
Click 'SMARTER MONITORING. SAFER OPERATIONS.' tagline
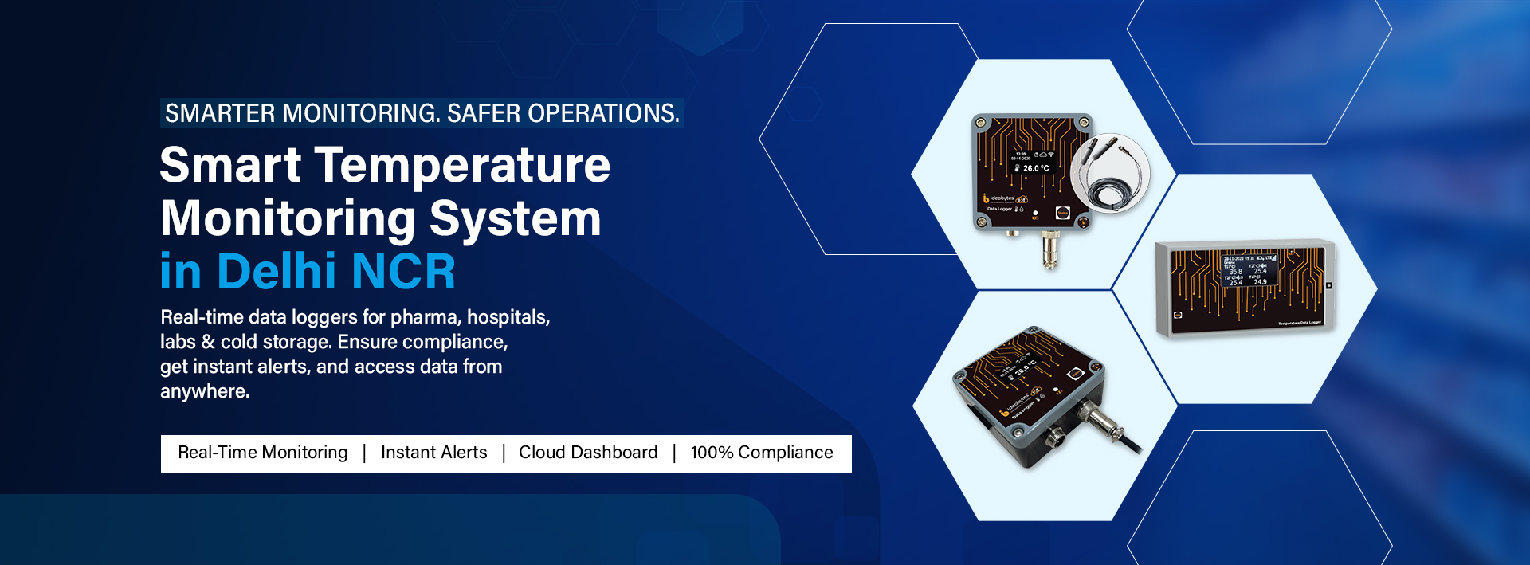tap(422, 113)
